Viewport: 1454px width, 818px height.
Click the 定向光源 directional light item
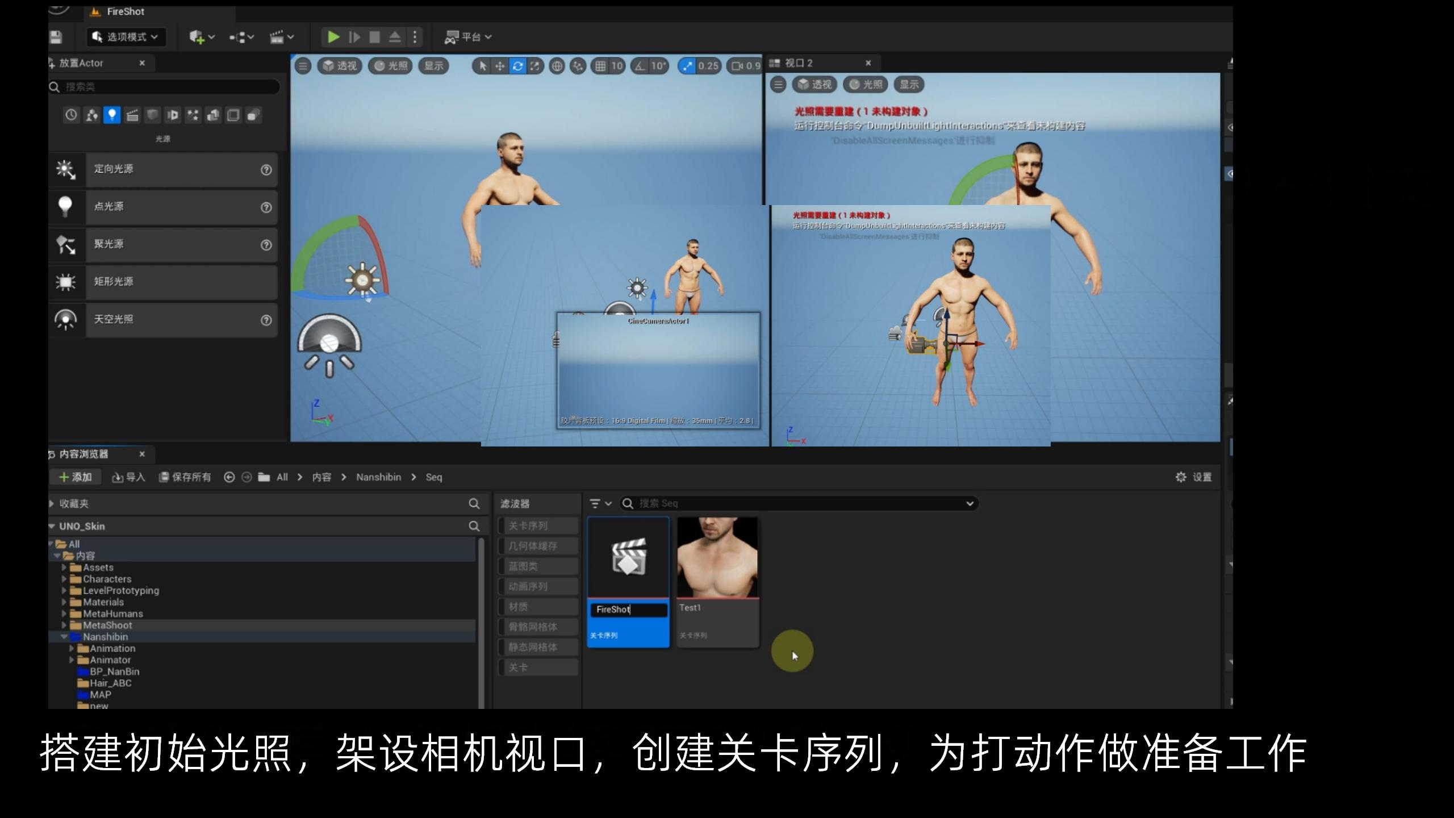click(164, 169)
